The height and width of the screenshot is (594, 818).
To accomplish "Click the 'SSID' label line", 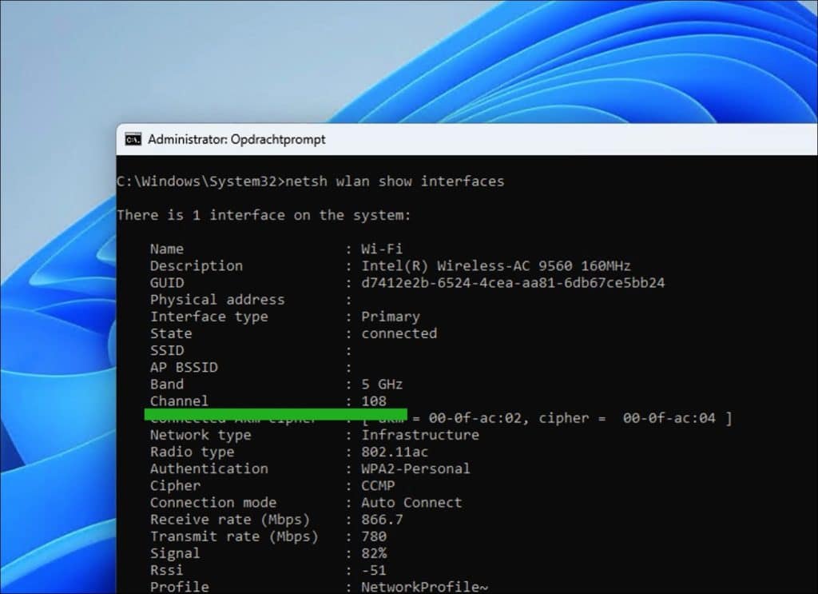I will (167, 351).
